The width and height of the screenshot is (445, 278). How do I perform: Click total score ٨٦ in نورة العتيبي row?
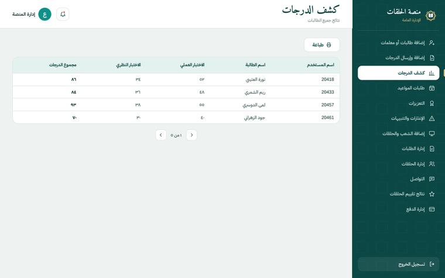coord(74,80)
